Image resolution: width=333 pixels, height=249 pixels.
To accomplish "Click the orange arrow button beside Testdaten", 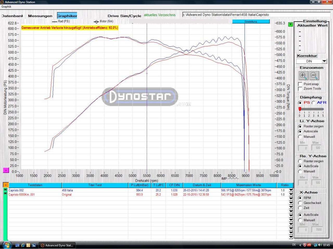I will coord(5,185).
